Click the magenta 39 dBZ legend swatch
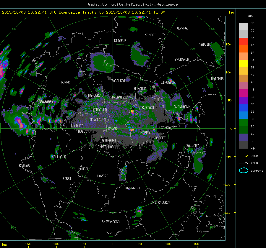This screenshot has height=248, width=266. pyautogui.click(x=244, y=93)
